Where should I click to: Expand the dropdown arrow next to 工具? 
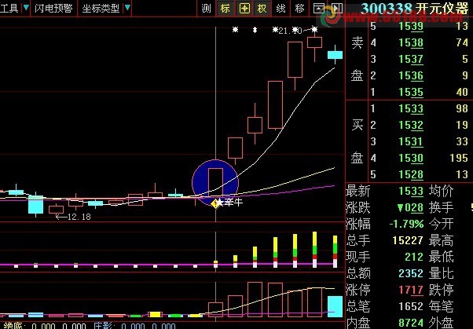26,8
